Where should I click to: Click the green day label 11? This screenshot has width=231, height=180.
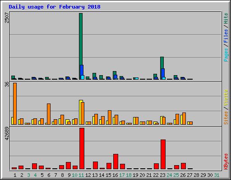coord(81,175)
